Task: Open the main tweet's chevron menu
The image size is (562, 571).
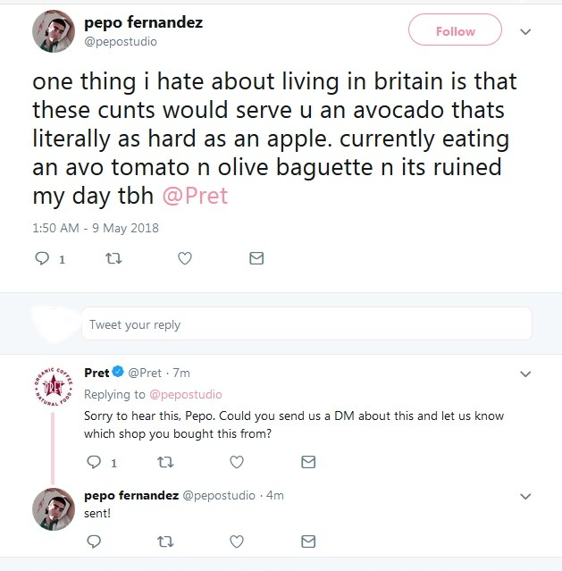Action: 525,31
